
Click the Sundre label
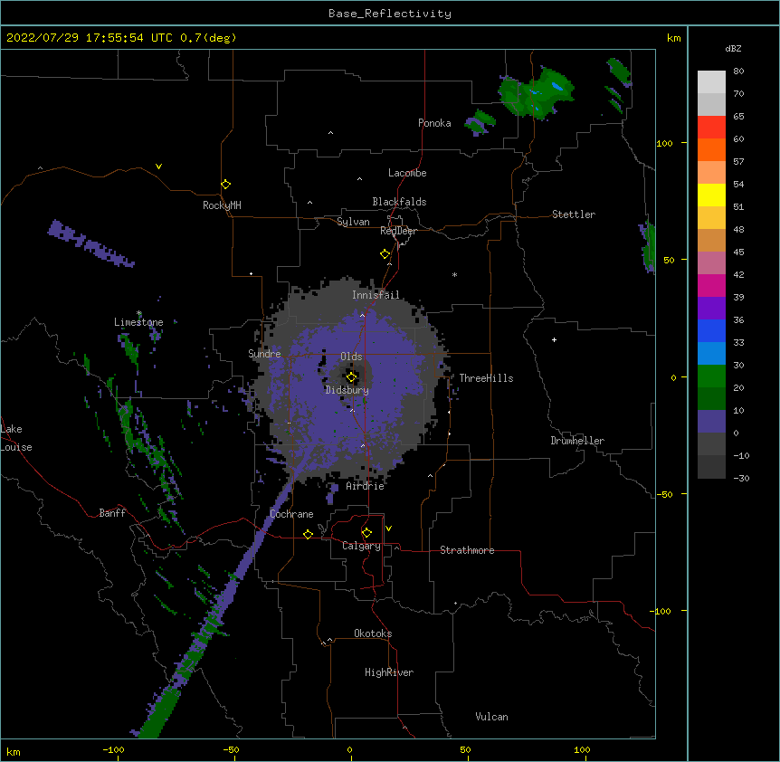pos(264,354)
